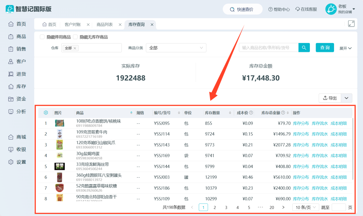Viewport: 363px width, 216px height.
Task: Expand filters with 展开
Action: pos(345,48)
